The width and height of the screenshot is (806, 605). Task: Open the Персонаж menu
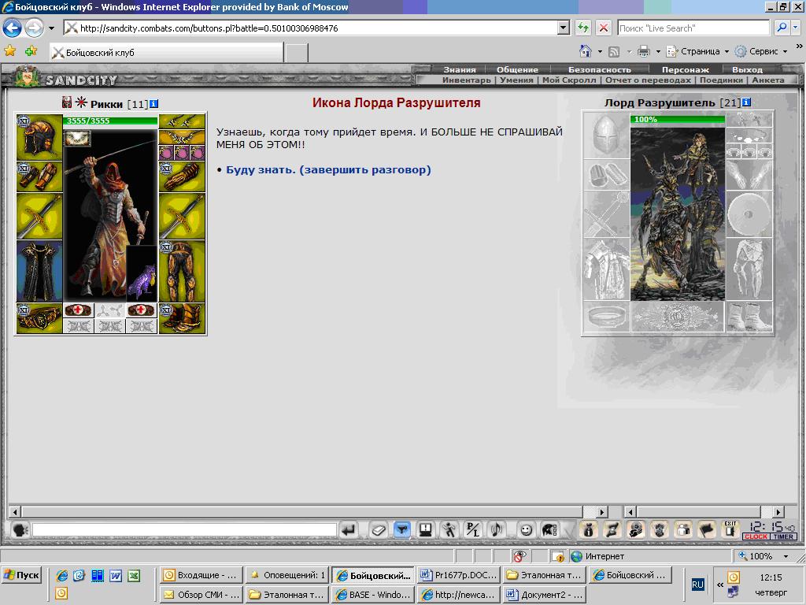[686, 69]
